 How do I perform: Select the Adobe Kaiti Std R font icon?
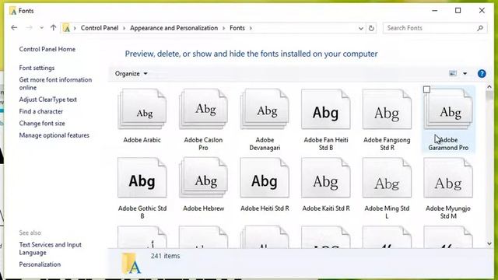pos(325,178)
